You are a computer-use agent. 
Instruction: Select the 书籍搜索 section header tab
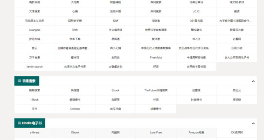27,81
